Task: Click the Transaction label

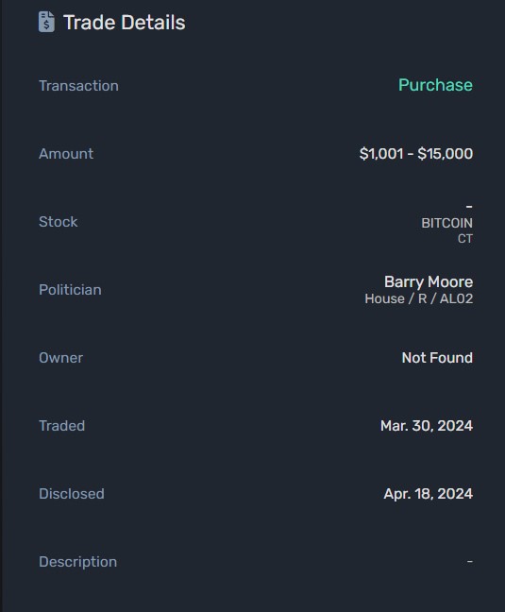Action: tap(78, 86)
